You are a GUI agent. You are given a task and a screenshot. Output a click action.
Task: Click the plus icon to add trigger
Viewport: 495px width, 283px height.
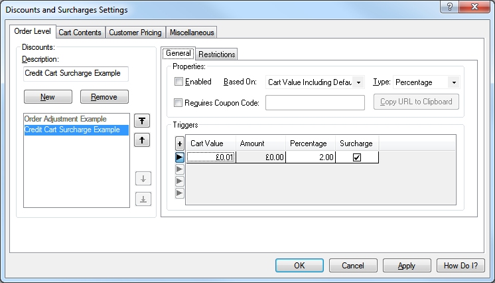point(179,143)
